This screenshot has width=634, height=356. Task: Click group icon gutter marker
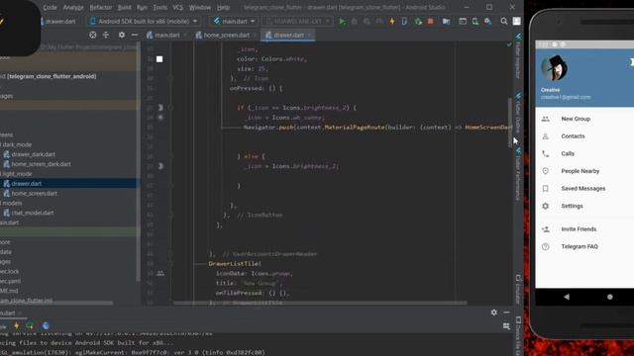coord(160,273)
